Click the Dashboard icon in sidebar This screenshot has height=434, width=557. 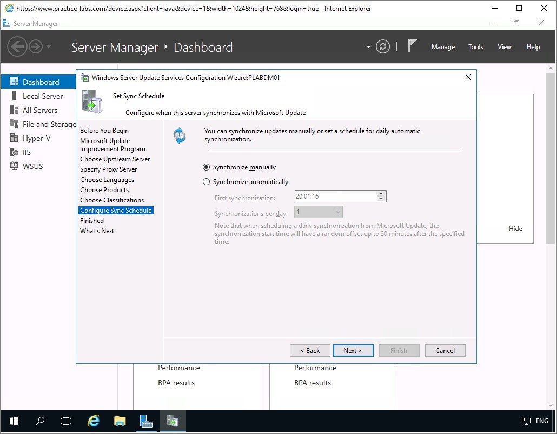(14, 82)
